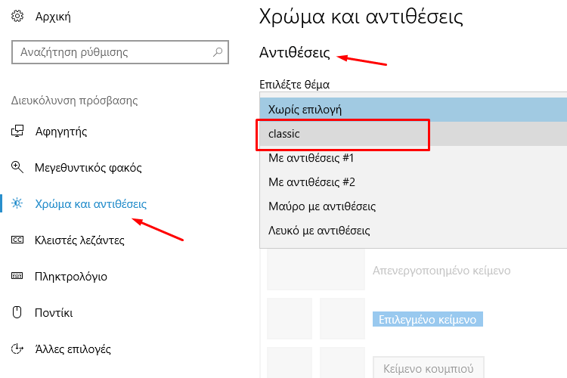Click the Πληκτρολόγιο keyboard icon
The height and width of the screenshot is (378, 567).
pyautogui.click(x=17, y=276)
